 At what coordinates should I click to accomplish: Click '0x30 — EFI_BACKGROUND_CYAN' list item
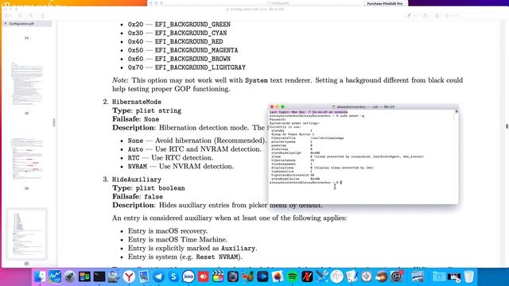point(177,33)
